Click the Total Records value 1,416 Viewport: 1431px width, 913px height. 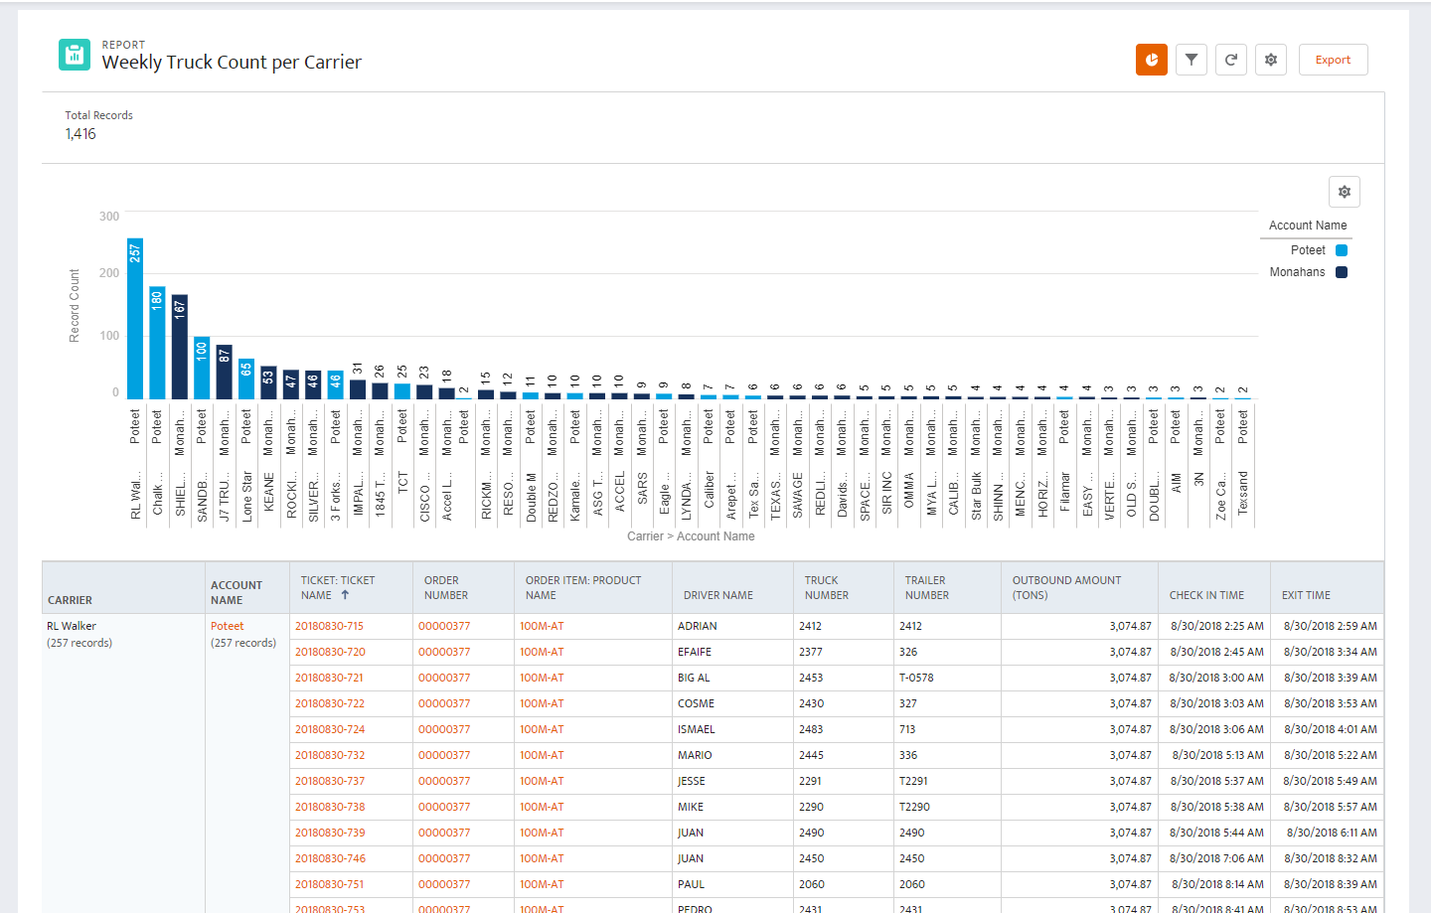coord(80,134)
